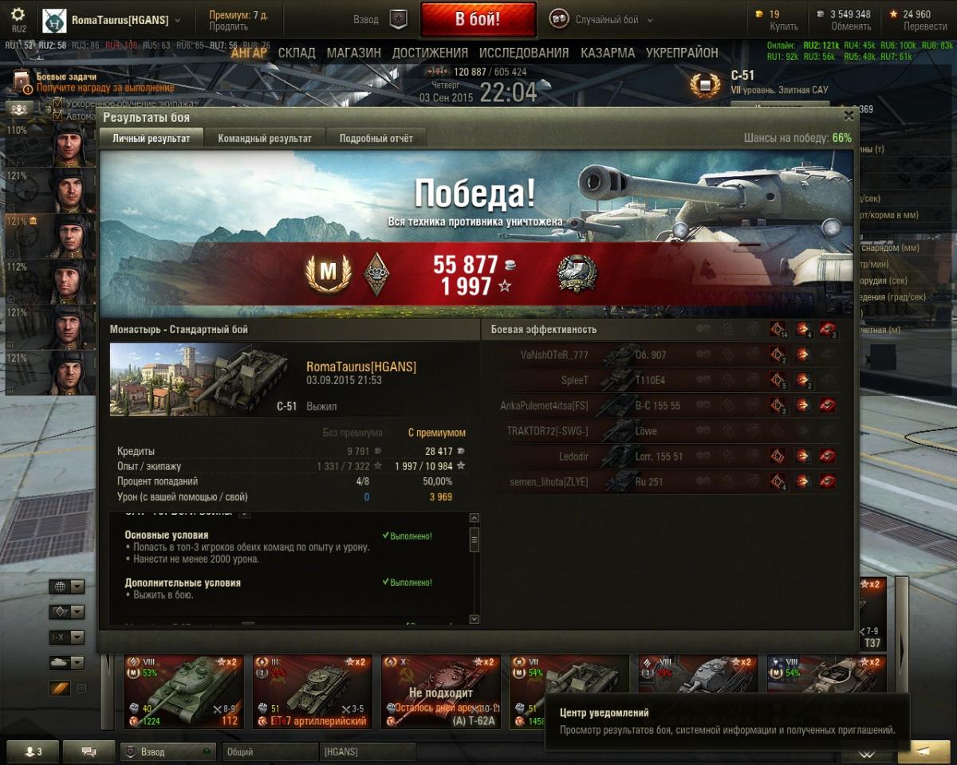Click the platoon (Взвод) shield icon

tap(398, 19)
